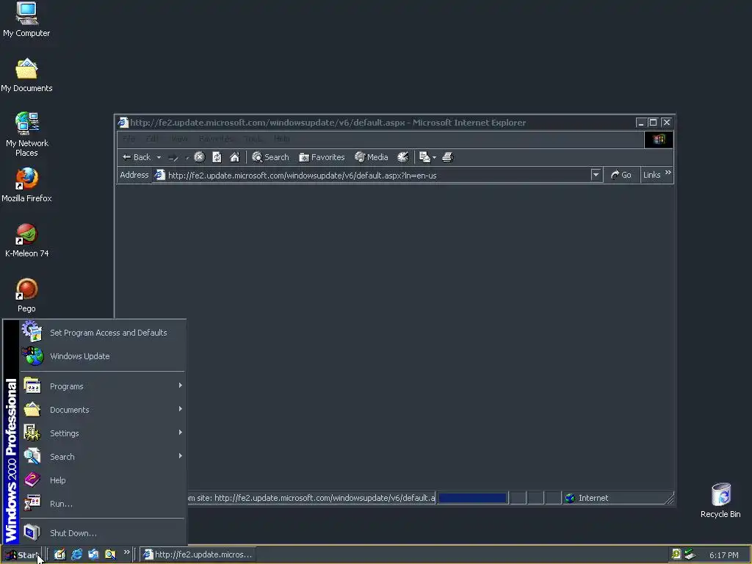
Task: Open the File menu in Internet Explorer
Action: 129,139
